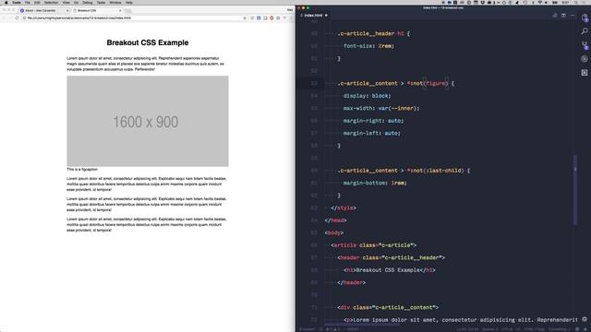Screen dimensions: 591x332
Task: Open Search in VS Code activity bar
Action: [585, 31]
